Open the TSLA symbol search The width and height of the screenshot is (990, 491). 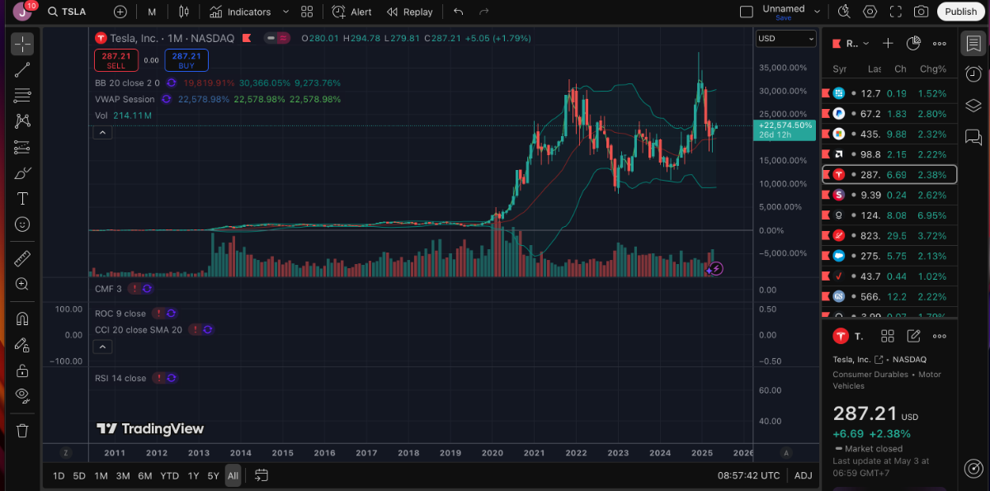click(67, 12)
